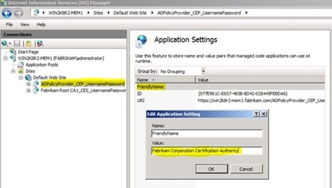The image size is (332, 188).
Task: Click the Application Pools icon
Action: [x=21, y=65]
